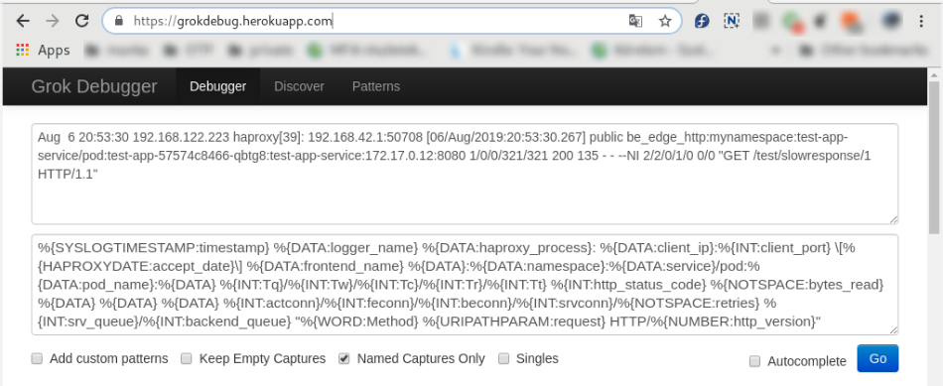The image size is (943, 386).
Task: Click the text '%{URIPATHPARAM:request}' in the pattern
Action: (x=513, y=322)
